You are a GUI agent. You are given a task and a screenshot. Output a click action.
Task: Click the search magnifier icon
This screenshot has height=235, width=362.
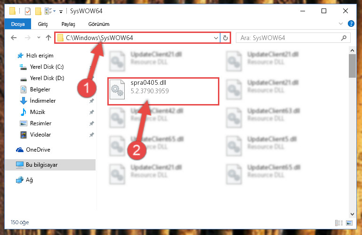pos(344,38)
